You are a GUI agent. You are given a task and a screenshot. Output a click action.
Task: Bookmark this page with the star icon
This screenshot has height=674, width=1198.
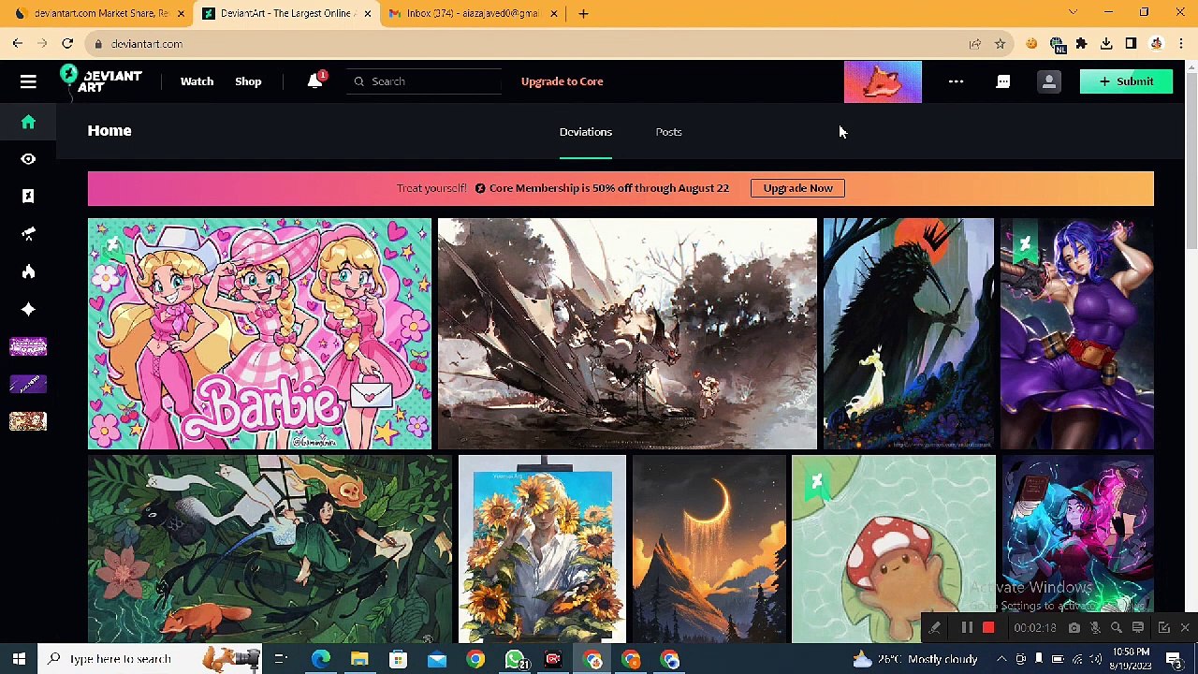(x=1000, y=44)
